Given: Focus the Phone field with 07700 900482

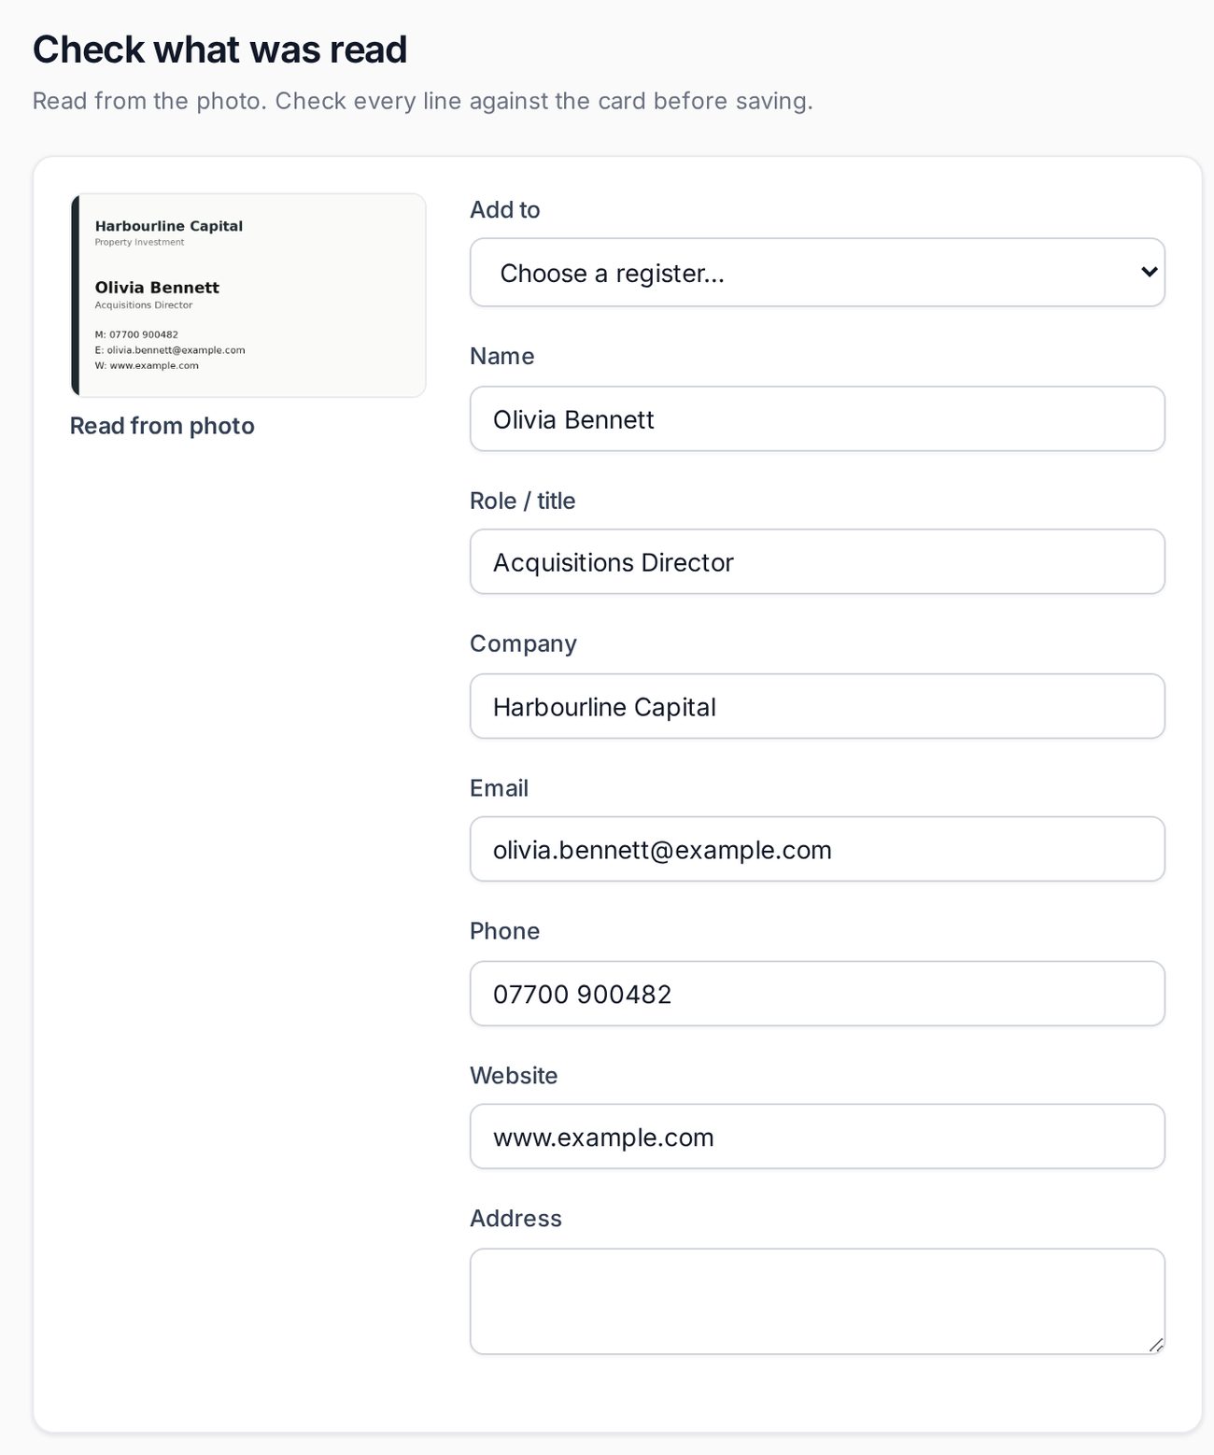Looking at the screenshot, I should [817, 994].
